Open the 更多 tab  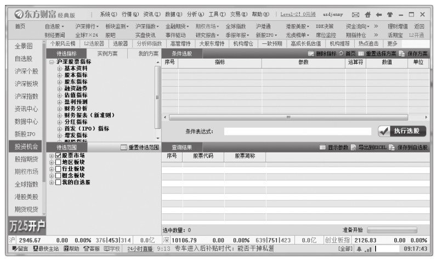[392, 44]
